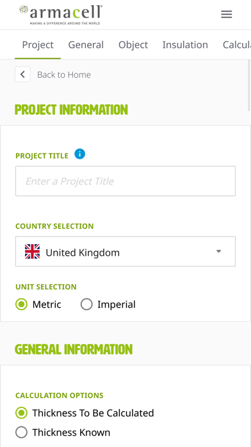This screenshot has width=251, height=447.
Task: Open the Country Selection dropdown
Action: [125, 252]
